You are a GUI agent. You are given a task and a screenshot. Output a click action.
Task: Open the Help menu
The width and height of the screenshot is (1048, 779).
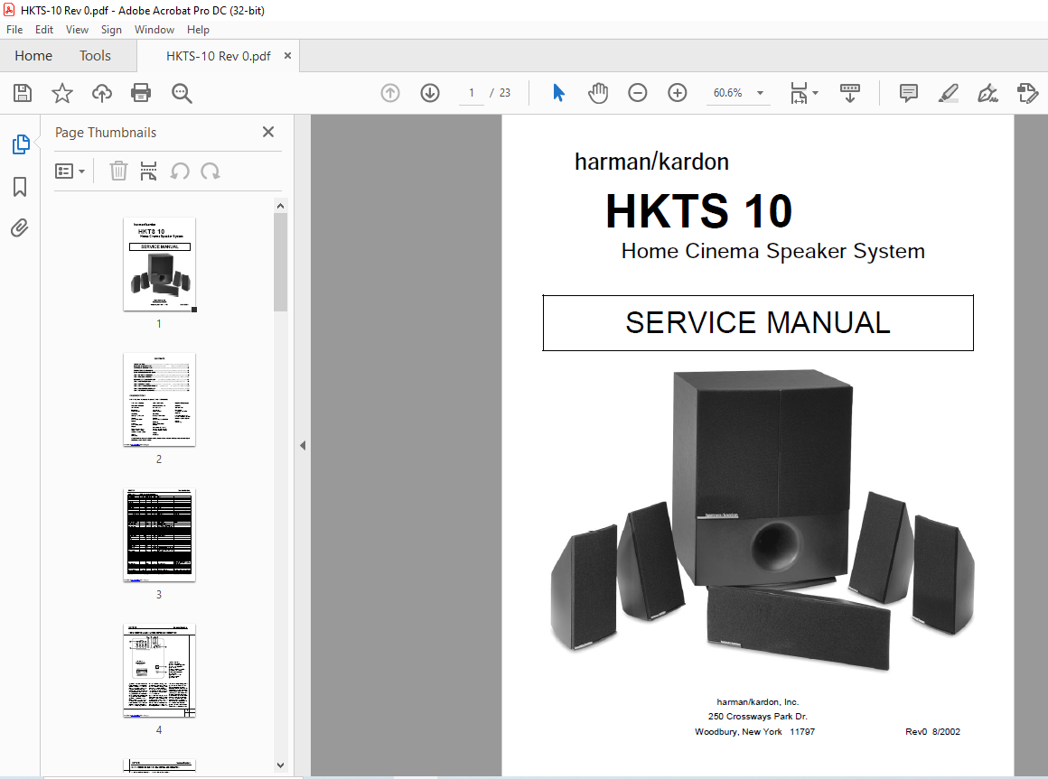[x=198, y=30]
